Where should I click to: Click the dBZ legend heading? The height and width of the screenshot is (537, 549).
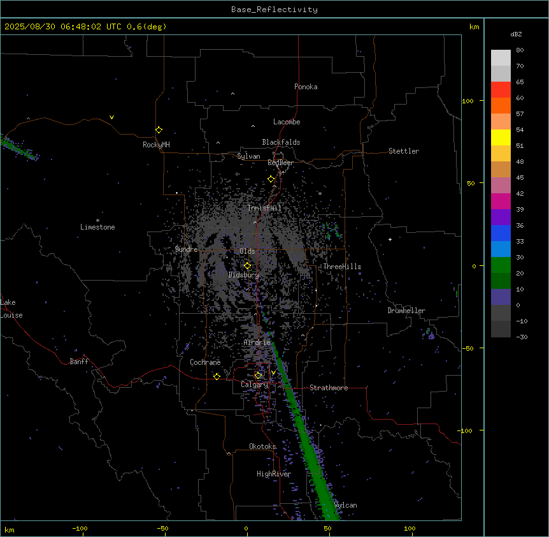(x=516, y=34)
